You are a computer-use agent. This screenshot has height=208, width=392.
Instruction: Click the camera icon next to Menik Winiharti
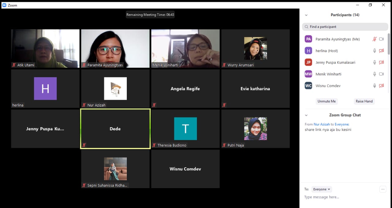click(381, 74)
